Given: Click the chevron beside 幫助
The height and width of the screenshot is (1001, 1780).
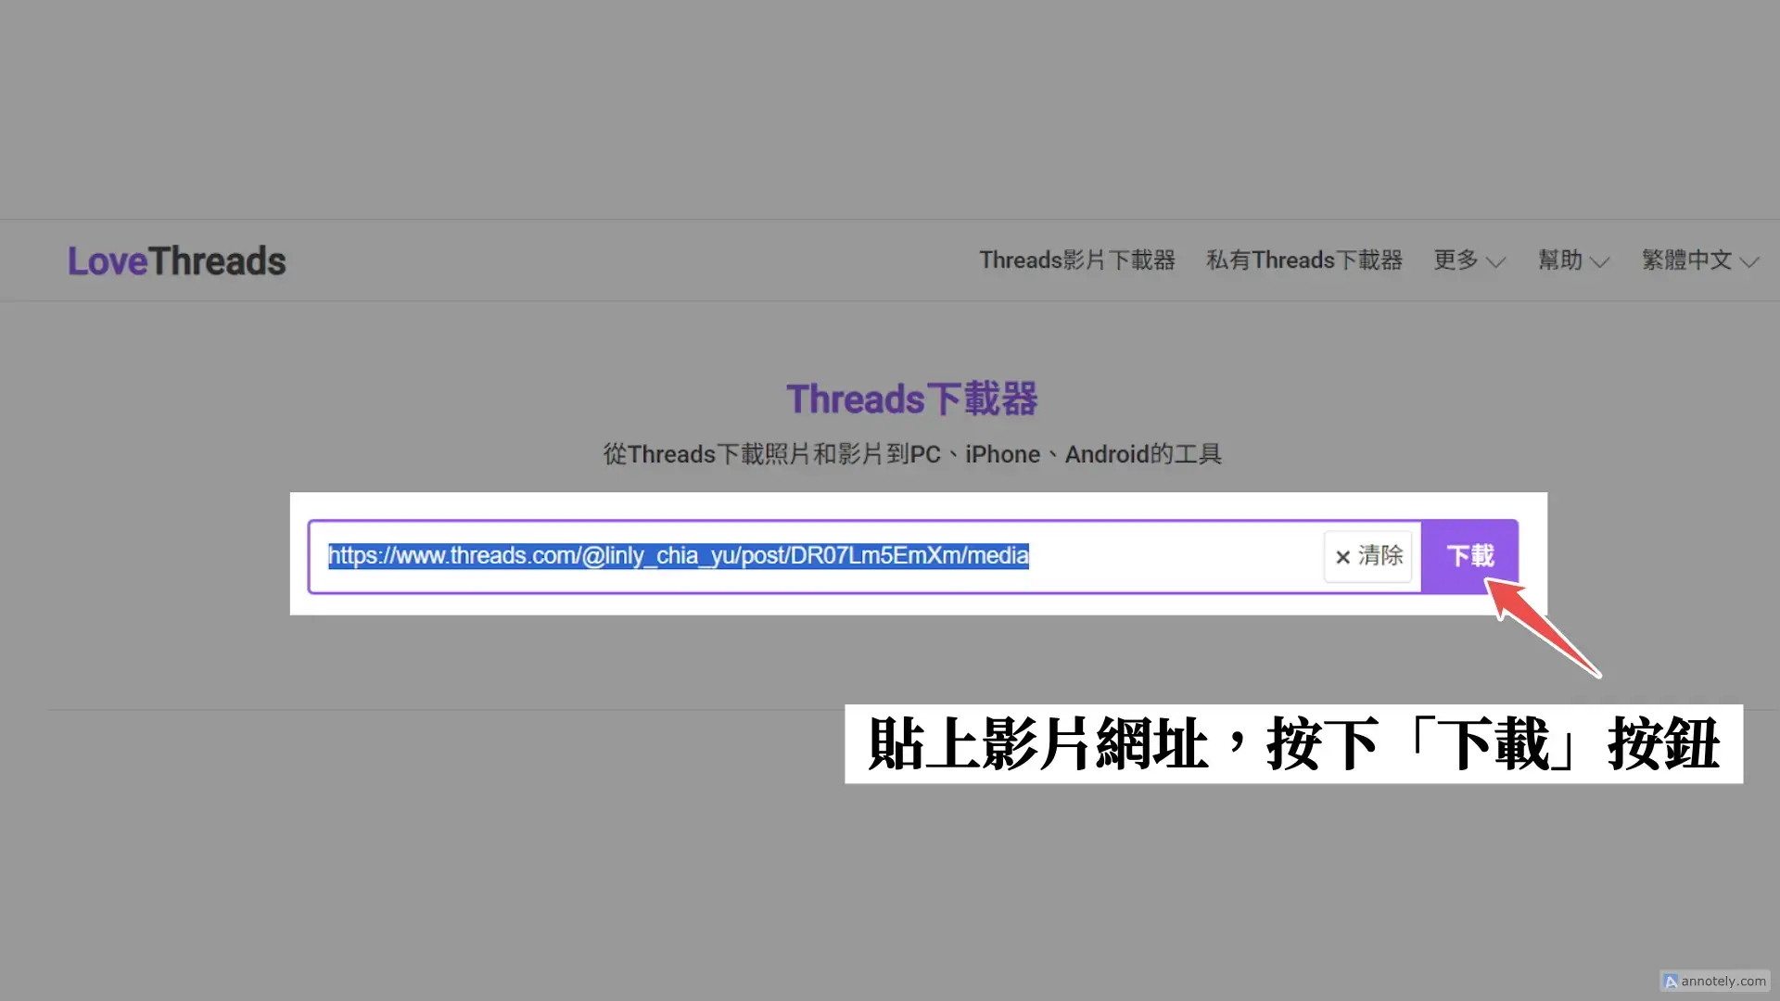Looking at the screenshot, I should 1599,263.
